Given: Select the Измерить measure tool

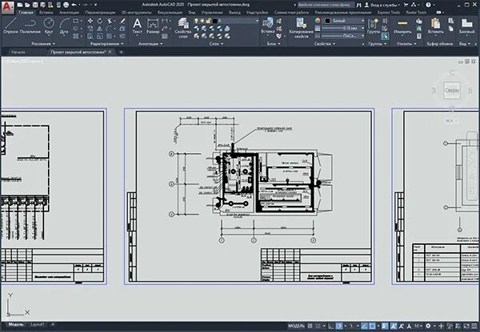Looking at the screenshot, I should pyautogui.click(x=402, y=26).
